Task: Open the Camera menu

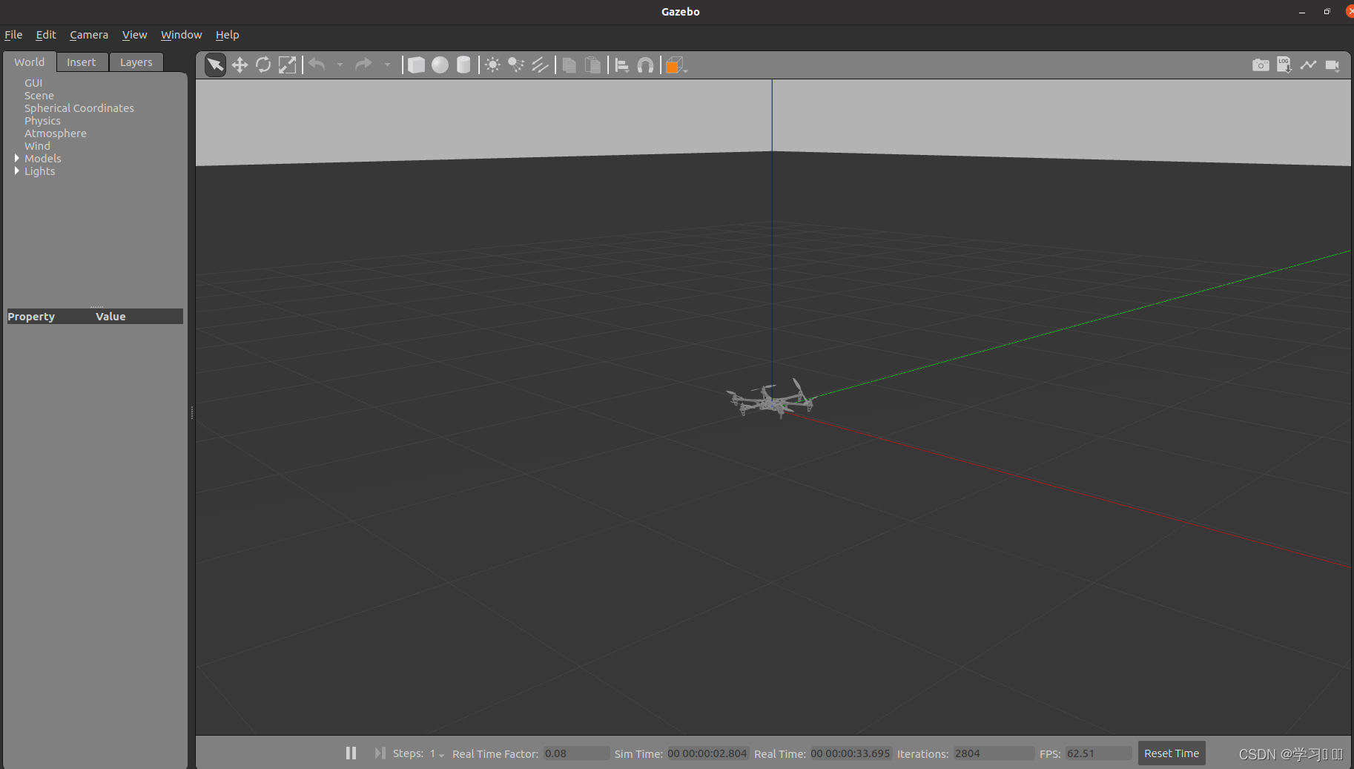Action: coord(89,35)
